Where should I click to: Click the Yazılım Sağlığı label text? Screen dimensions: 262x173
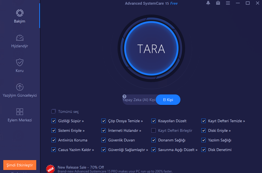coord(220,140)
